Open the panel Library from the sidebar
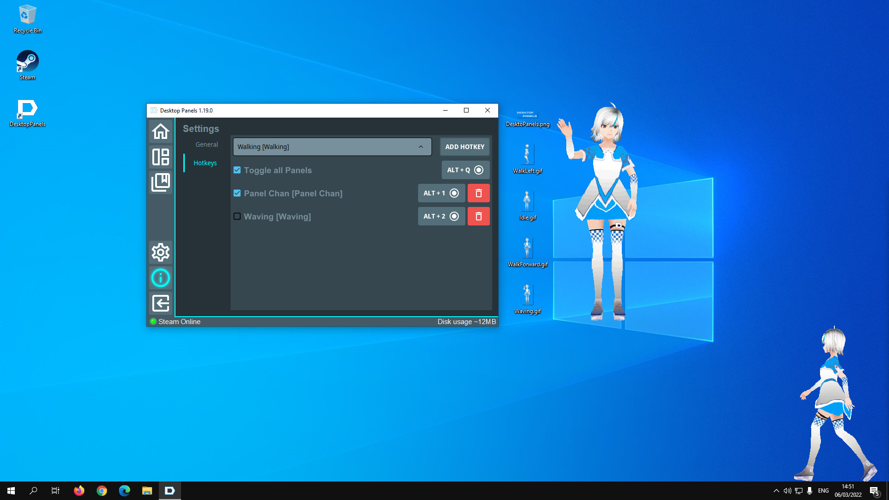 click(160, 182)
